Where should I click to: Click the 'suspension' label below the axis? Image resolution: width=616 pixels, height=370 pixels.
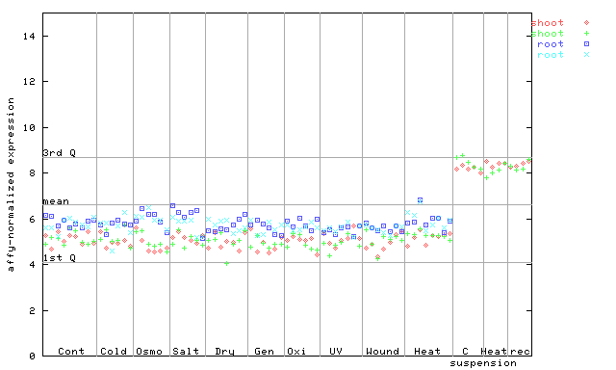coord(483,363)
